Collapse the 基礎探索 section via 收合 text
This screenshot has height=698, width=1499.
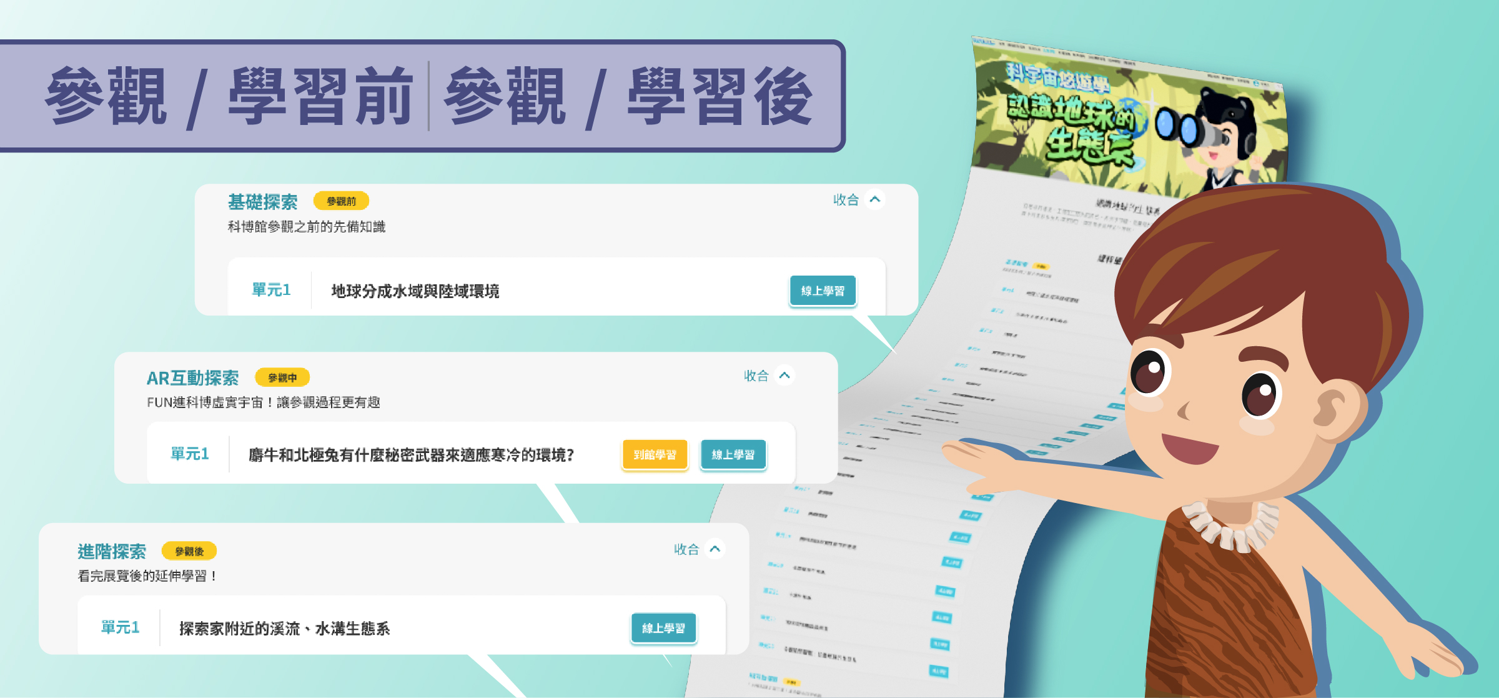(846, 200)
